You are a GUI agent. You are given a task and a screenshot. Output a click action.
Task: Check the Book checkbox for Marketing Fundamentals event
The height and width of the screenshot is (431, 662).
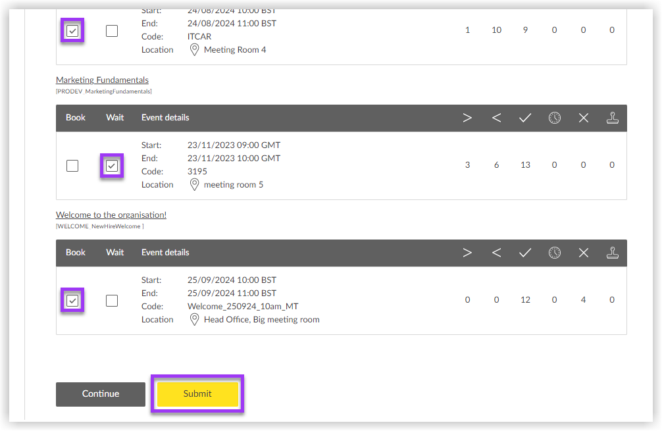point(72,165)
